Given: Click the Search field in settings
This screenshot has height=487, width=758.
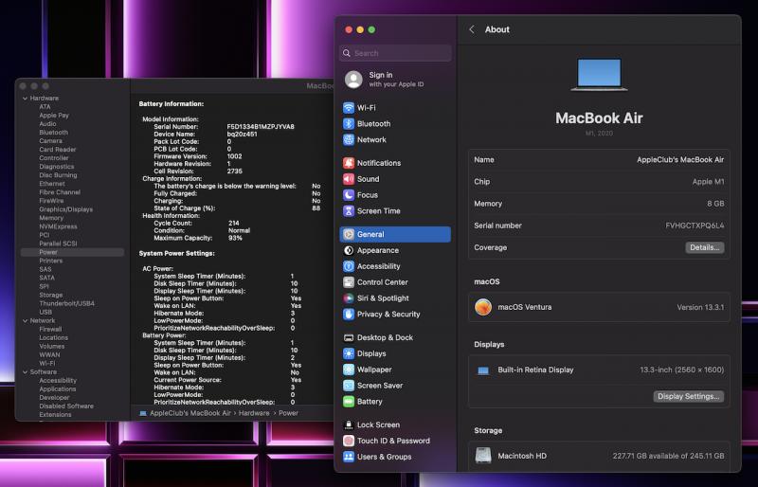Looking at the screenshot, I should pyautogui.click(x=396, y=53).
